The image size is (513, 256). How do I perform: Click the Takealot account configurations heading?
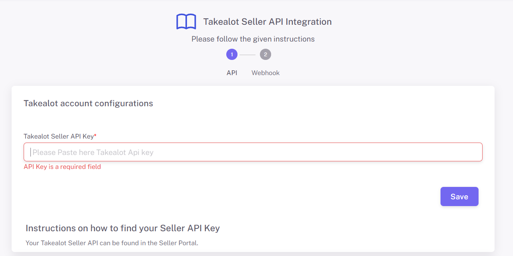(x=89, y=103)
